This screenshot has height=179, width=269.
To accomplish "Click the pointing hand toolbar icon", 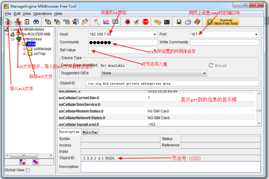I will pos(85,22).
